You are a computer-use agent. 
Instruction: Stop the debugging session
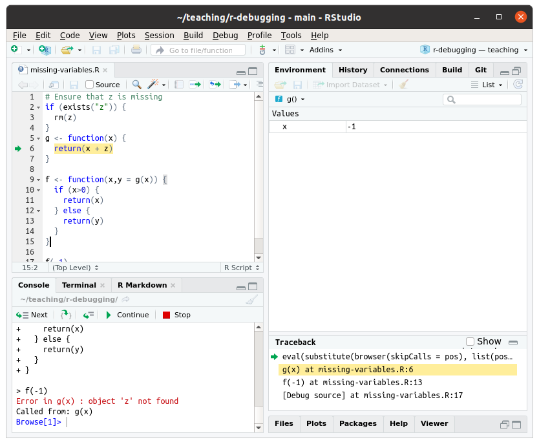click(x=176, y=315)
